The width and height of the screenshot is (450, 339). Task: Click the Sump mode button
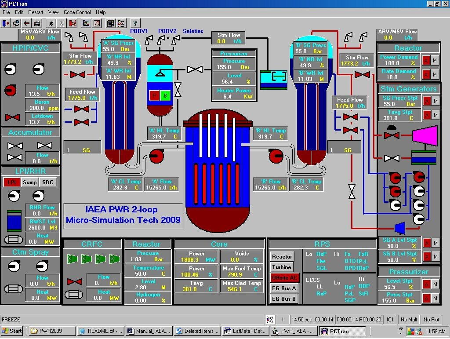(x=29, y=182)
